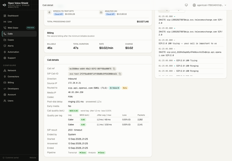Click Caller packets value 2,282
232x161 pixels.
coord(140,120)
